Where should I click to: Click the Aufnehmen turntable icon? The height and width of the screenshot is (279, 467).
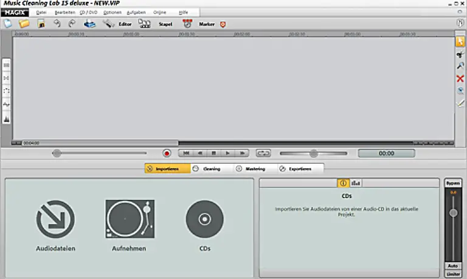[x=130, y=219]
